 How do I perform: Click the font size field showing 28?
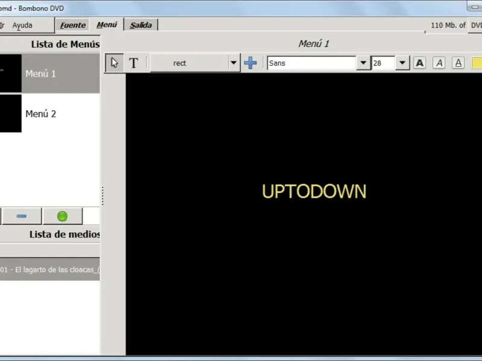pos(383,63)
